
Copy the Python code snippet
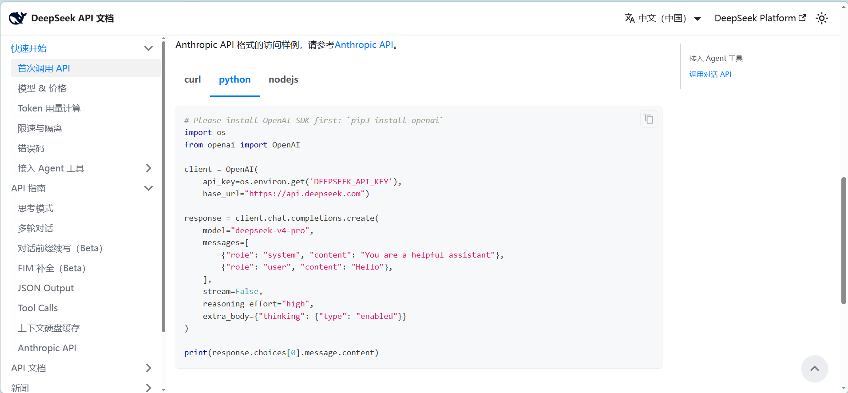click(649, 119)
